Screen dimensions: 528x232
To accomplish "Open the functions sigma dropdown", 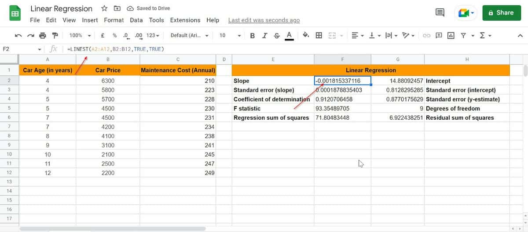I will 485,35.
